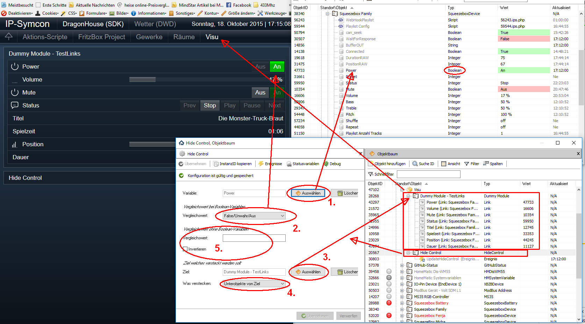Collapse the Hide Control tree node
585x324 pixels.
click(x=408, y=253)
